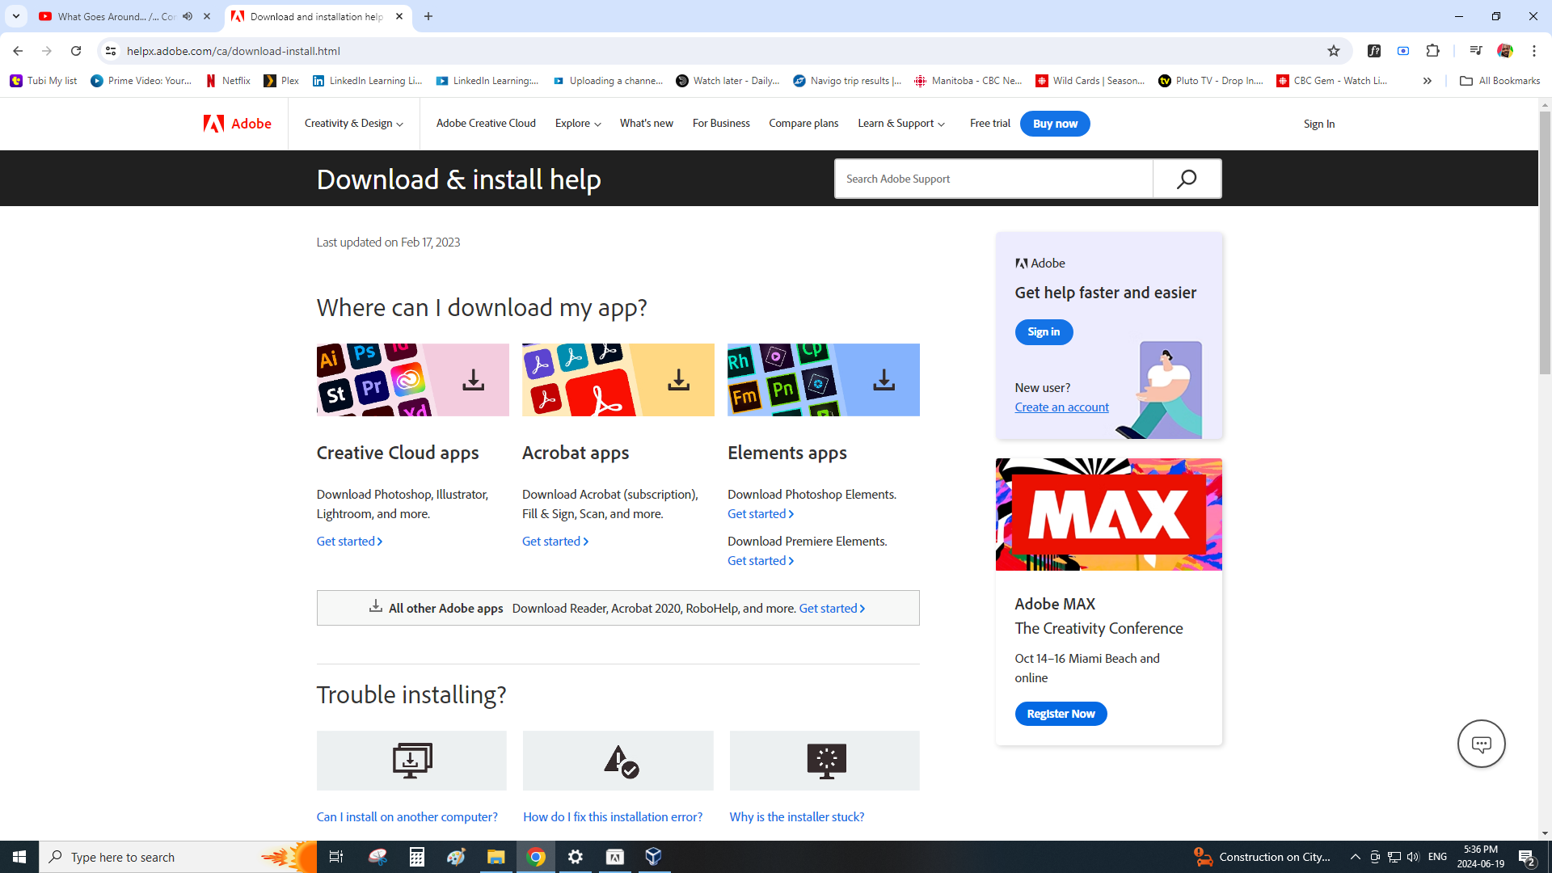Open Settings gear from Windows taskbar
This screenshot has width=1552, height=873.
pos(576,857)
